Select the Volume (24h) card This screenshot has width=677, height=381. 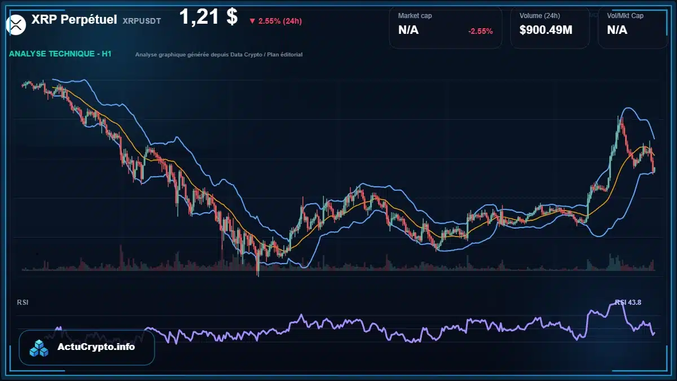(550, 27)
